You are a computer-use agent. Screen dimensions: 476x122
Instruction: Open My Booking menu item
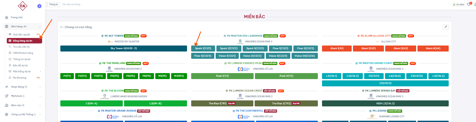(20, 78)
